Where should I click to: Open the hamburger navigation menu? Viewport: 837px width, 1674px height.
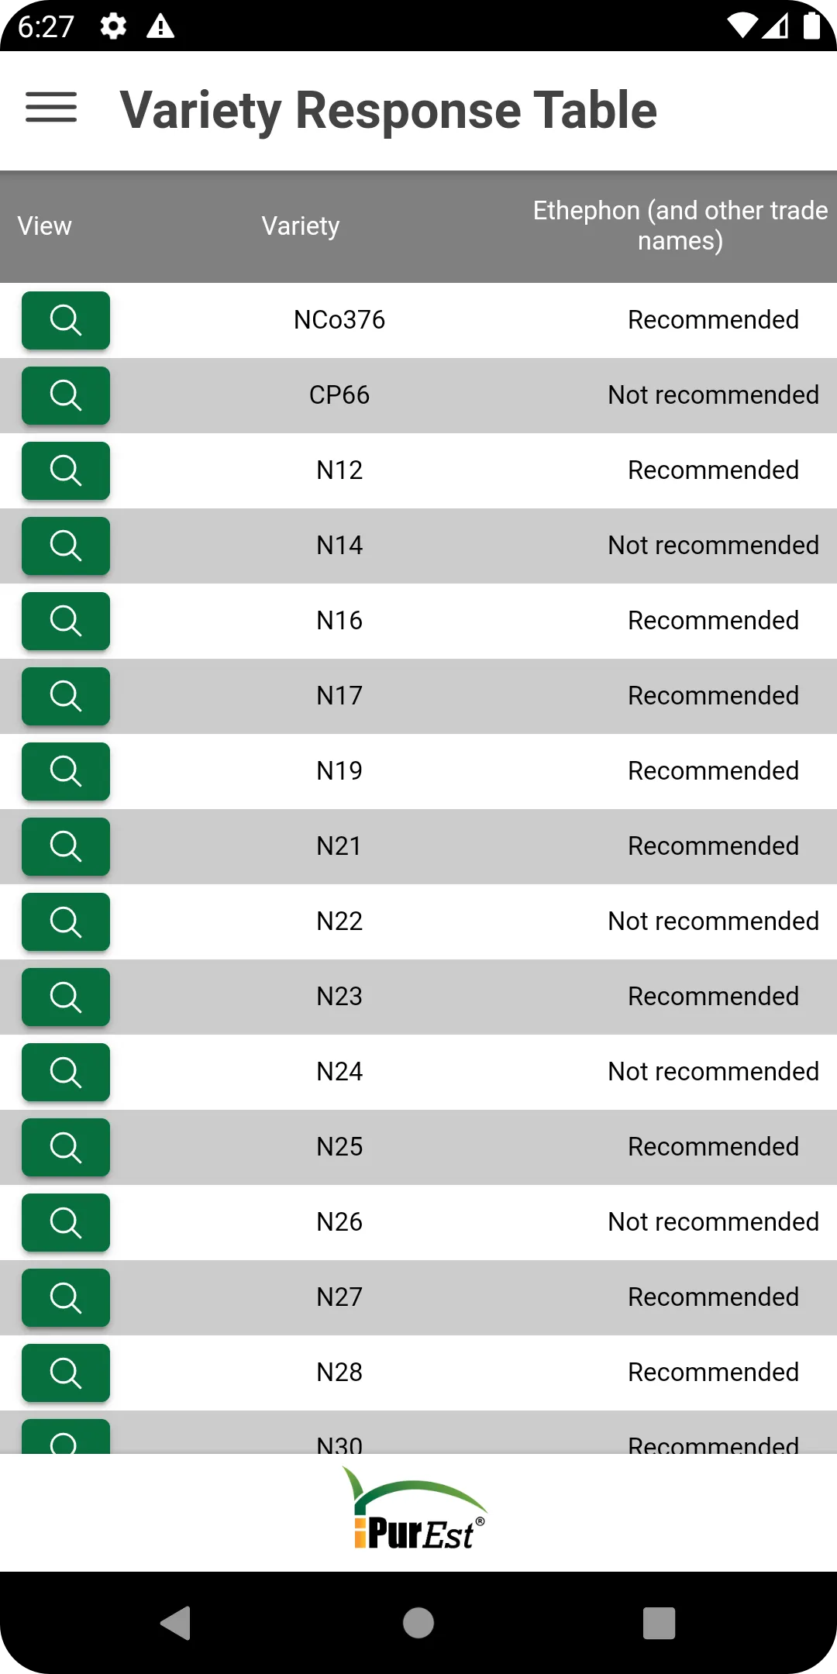pyautogui.click(x=51, y=108)
